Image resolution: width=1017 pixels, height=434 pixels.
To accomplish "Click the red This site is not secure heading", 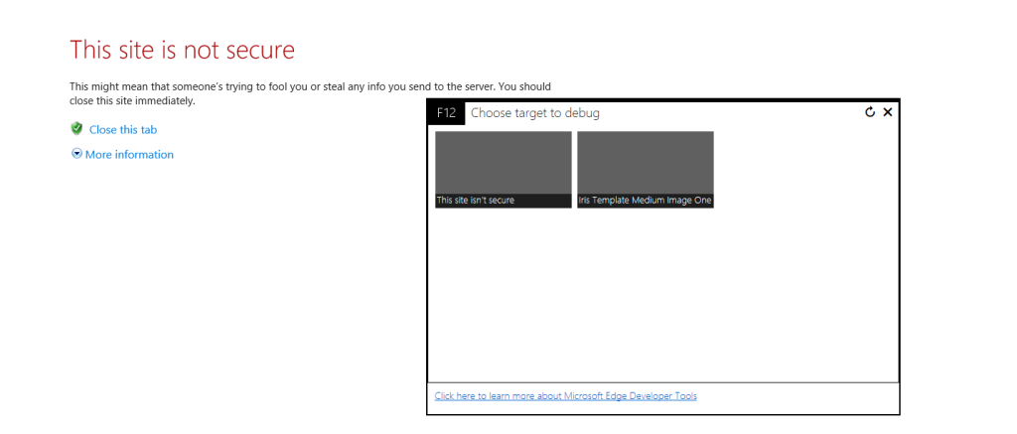I will coord(182,49).
